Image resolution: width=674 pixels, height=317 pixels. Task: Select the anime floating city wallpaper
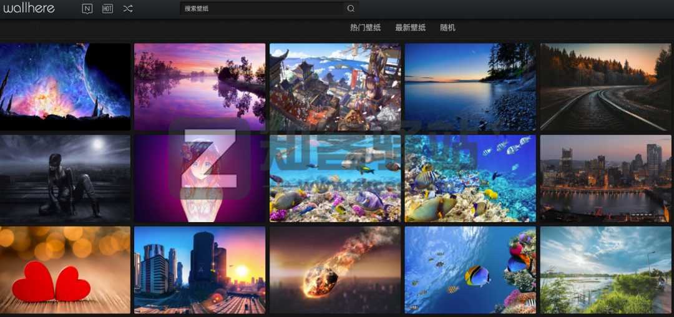point(335,86)
